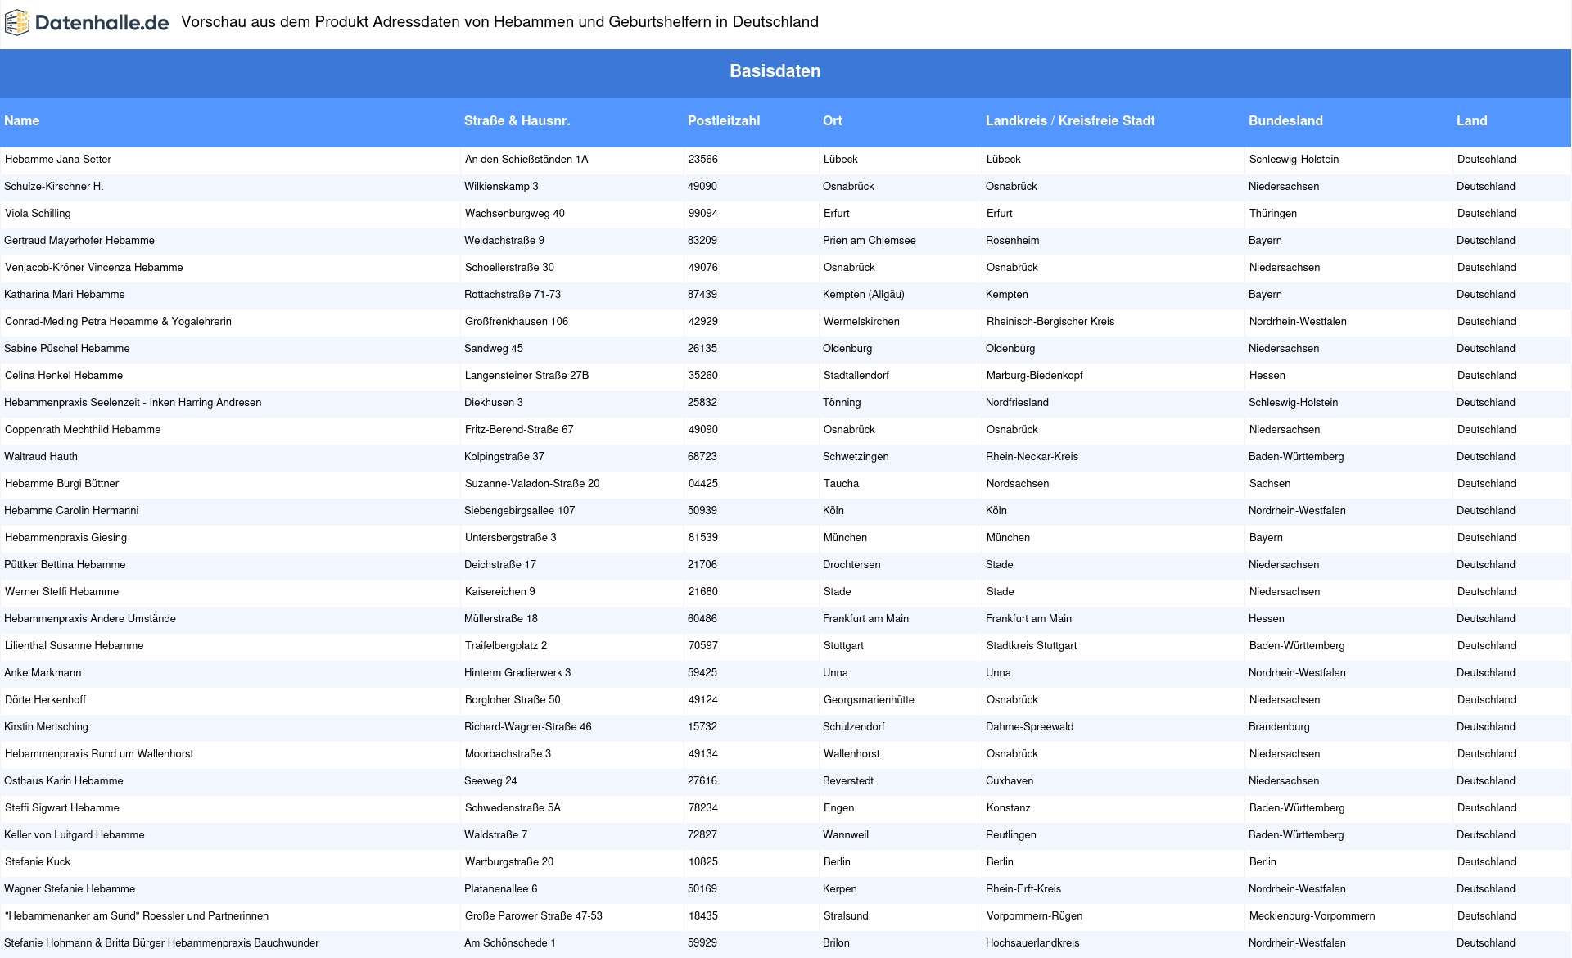Screen dimensions: 1572x958
Task: Click the address Große Parower Straße 47-53
Action: click(x=534, y=916)
